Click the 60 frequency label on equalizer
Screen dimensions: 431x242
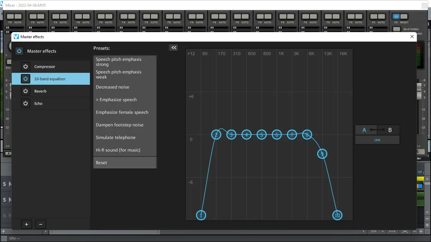(x=205, y=54)
